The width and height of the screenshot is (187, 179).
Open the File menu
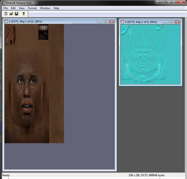tap(6, 8)
